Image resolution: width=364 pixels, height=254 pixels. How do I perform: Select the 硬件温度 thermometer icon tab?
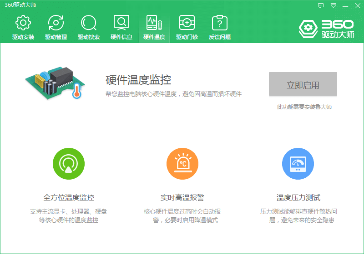coord(154,27)
